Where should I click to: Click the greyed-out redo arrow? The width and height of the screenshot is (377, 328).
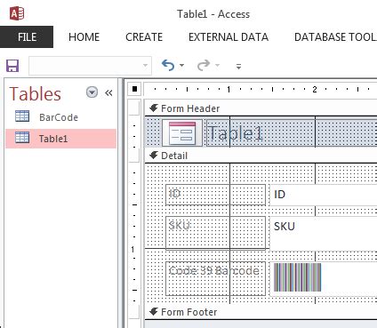(204, 65)
